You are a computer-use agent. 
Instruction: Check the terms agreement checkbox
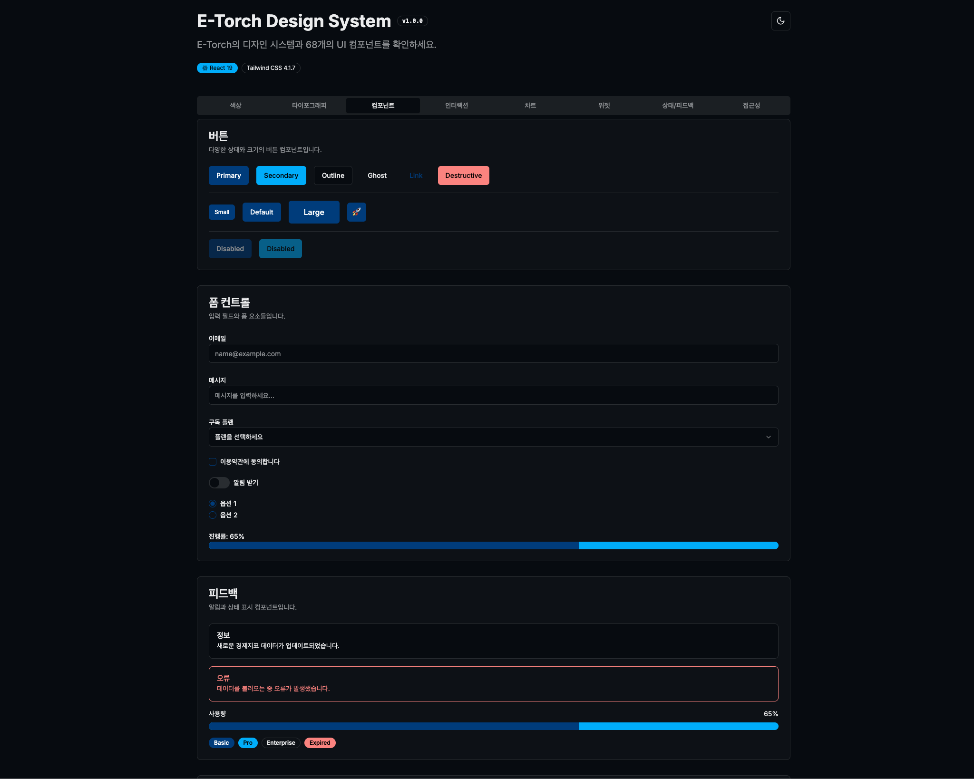(x=213, y=462)
